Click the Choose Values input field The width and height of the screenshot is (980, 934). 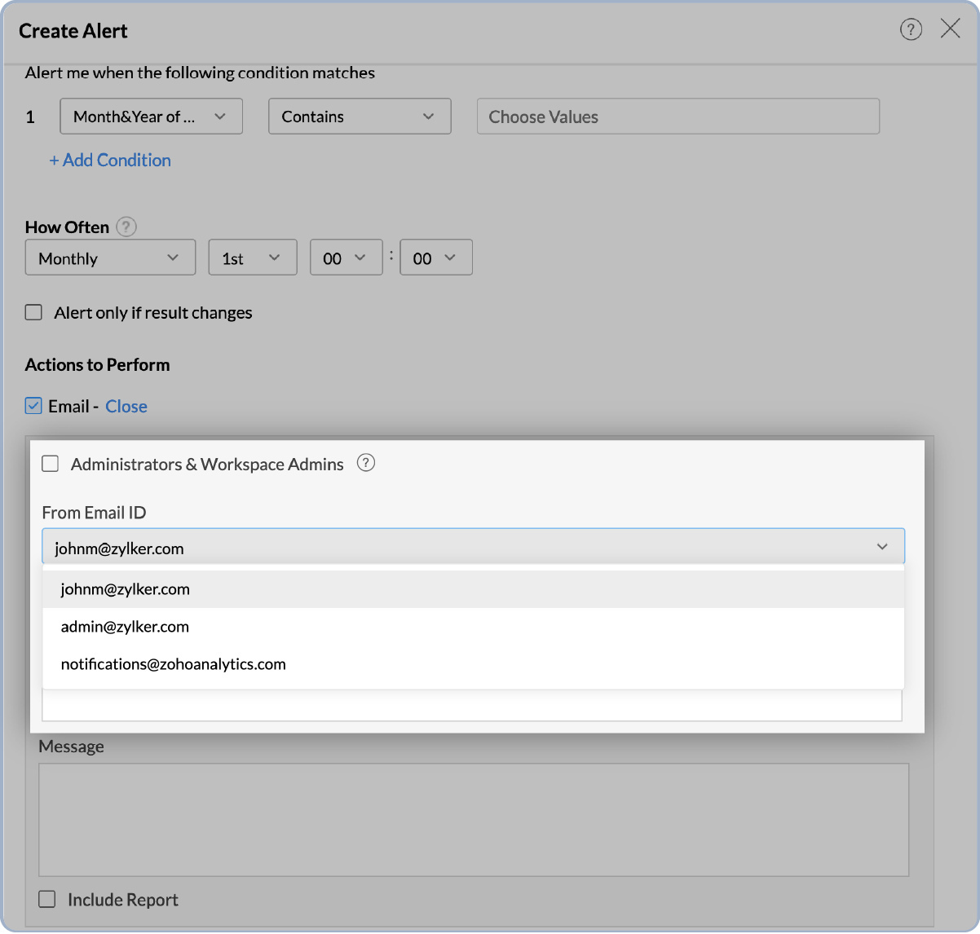(x=678, y=116)
